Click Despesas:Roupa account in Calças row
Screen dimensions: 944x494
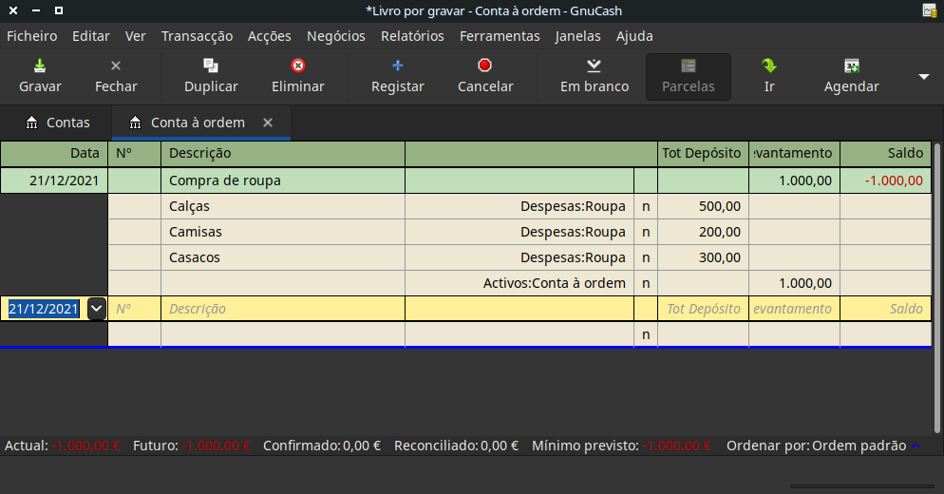click(x=519, y=207)
